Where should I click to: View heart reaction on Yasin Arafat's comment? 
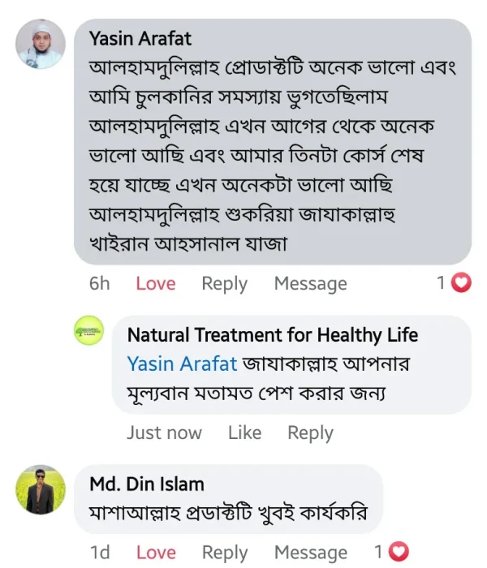point(462,283)
